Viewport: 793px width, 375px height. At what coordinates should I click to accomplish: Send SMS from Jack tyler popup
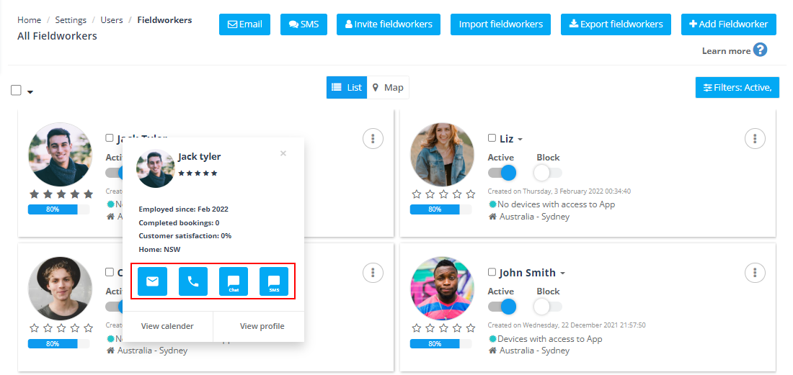(274, 281)
